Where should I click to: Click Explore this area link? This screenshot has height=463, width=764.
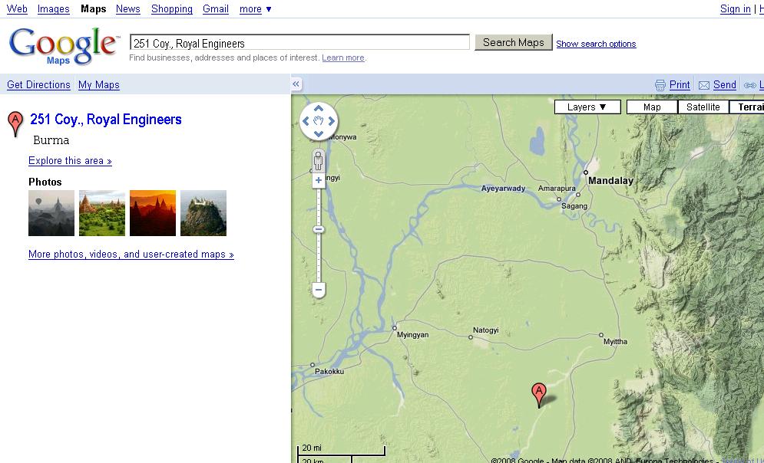coord(70,160)
